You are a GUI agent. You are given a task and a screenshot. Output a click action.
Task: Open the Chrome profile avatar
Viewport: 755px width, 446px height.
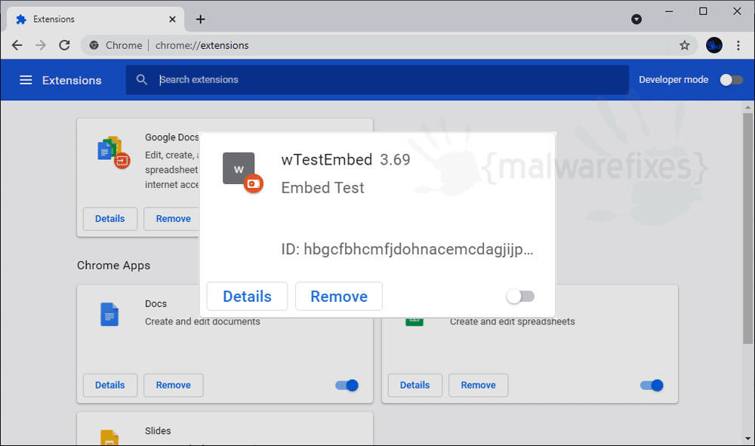714,45
